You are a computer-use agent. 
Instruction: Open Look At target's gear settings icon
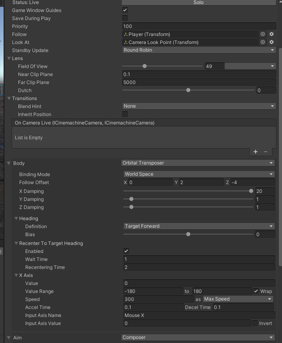pyautogui.click(x=271, y=42)
